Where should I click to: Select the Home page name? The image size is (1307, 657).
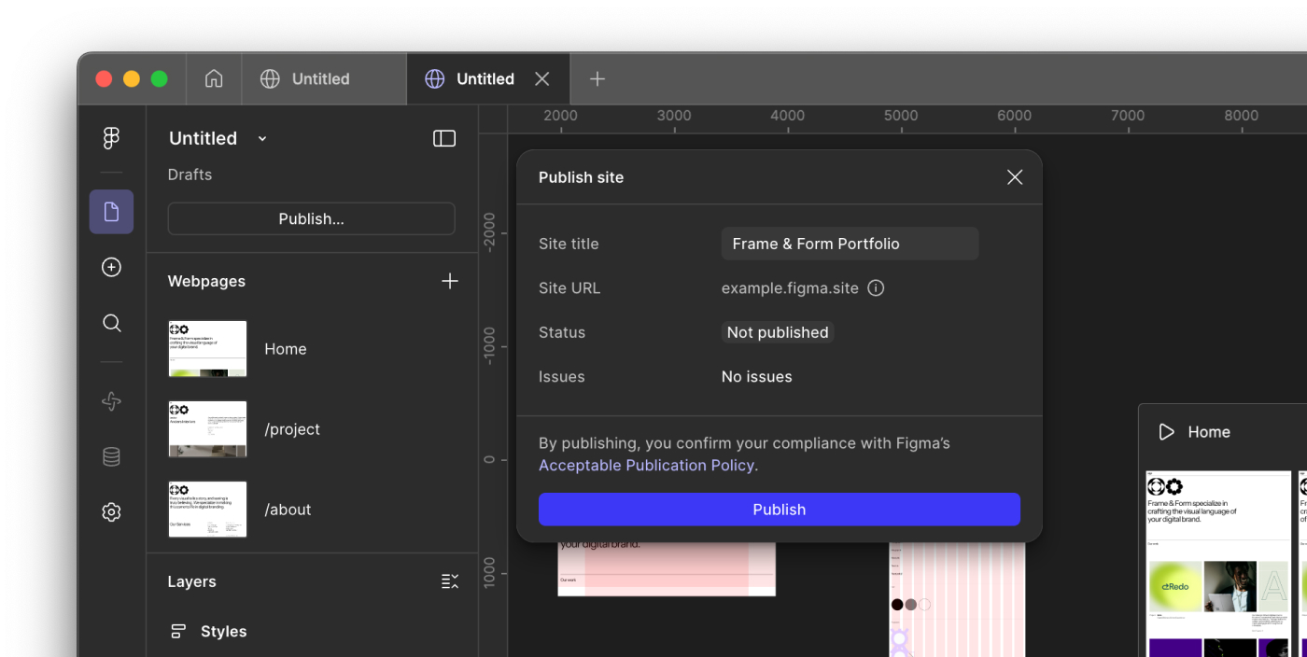coord(286,349)
